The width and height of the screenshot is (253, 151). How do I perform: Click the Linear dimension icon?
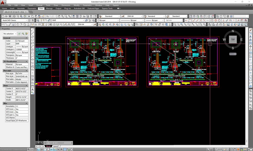click(3, 24)
